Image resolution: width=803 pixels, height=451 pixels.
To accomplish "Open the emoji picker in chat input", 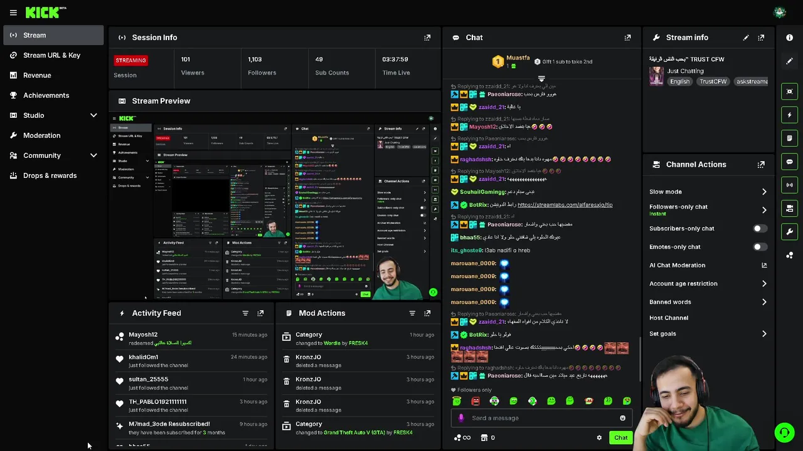I will click(x=622, y=418).
